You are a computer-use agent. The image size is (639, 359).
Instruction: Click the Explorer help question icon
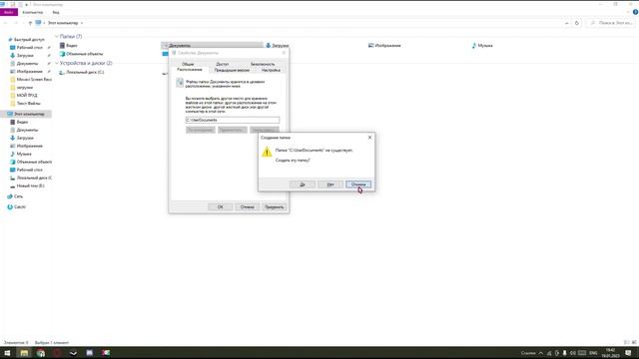coord(635,12)
